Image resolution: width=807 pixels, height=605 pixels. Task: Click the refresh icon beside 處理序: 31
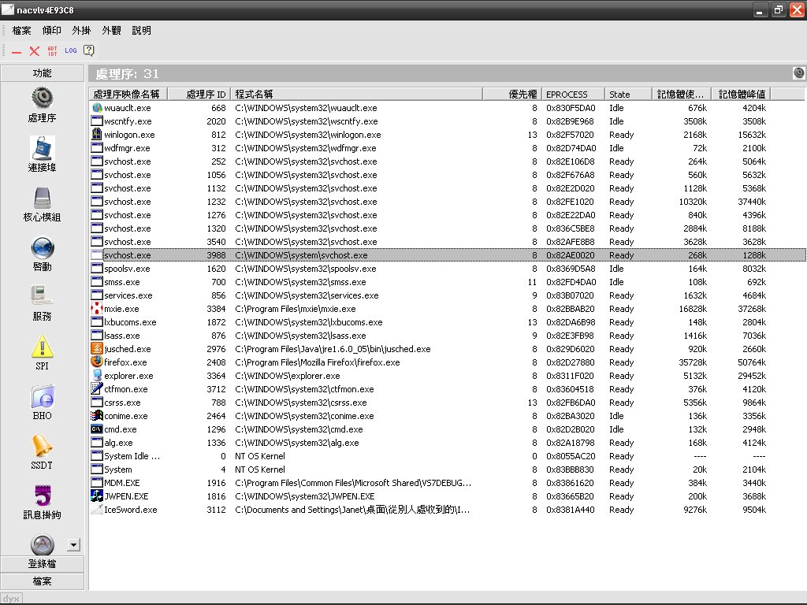pyautogui.click(x=799, y=73)
